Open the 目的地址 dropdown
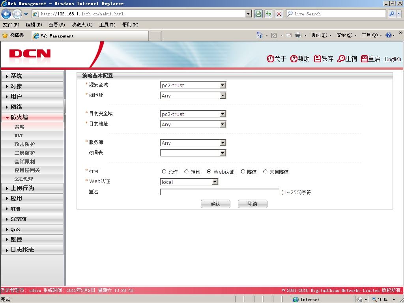 (193, 124)
